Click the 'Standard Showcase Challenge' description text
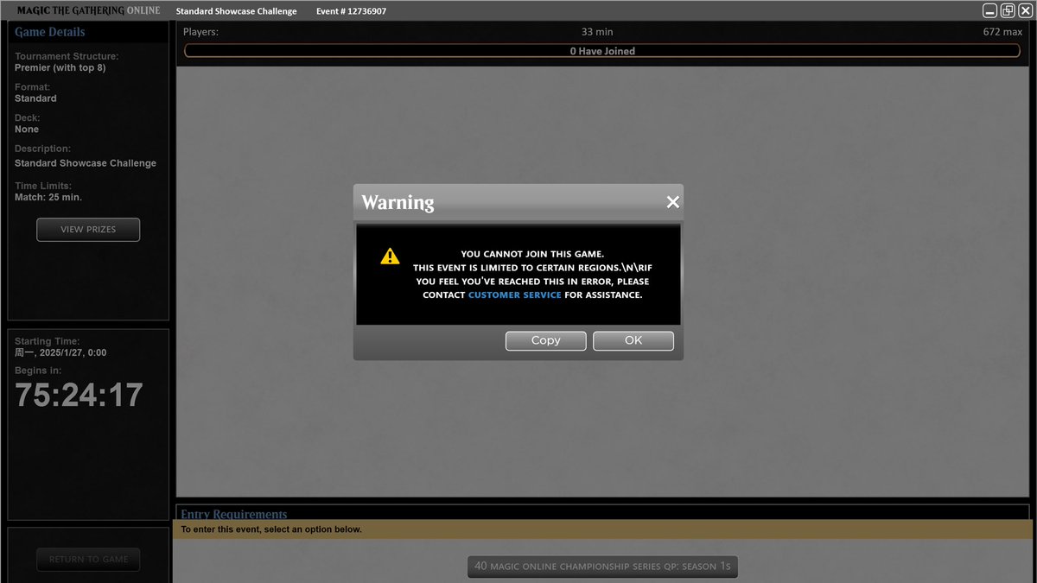 tap(86, 163)
